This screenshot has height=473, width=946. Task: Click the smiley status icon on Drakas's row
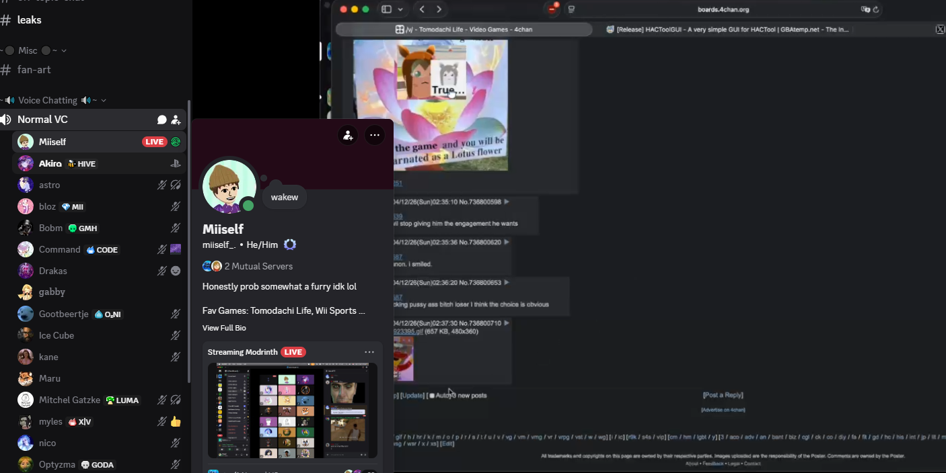pos(176,271)
